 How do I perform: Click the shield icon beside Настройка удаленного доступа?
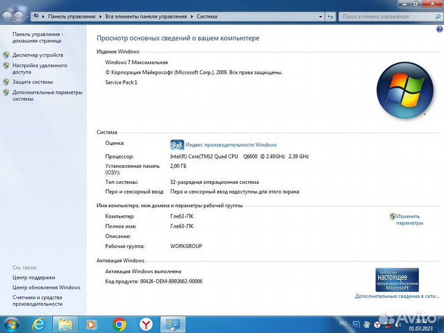coord(6,65)
